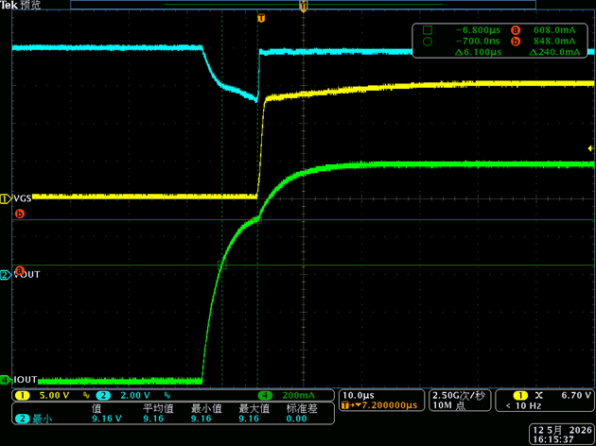This screenshot has height=446, width=596.
Task: Click the channel 4 IOUT ground marker
Action: [x=6, y=380]
